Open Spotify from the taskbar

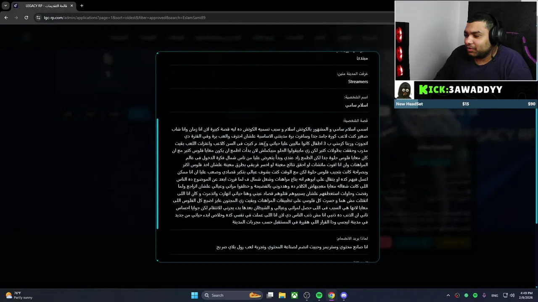(319, 295)
